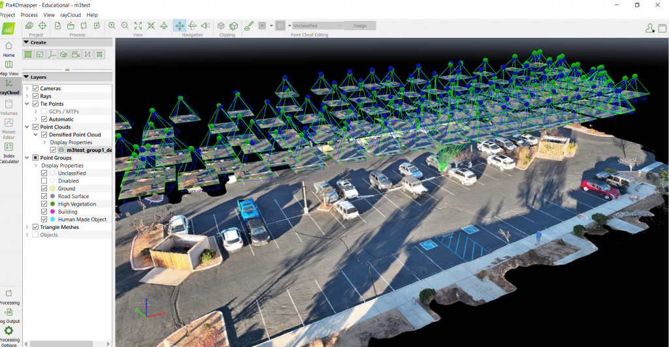The image size is (669, 347).
Task: Open the Process menu
Action: pyautogui.click(x=29, y=14)
